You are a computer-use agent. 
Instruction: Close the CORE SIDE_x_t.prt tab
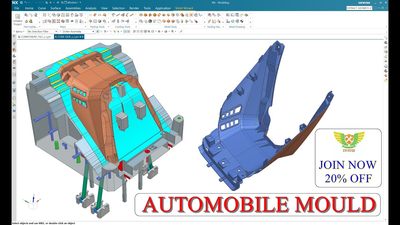82,37
